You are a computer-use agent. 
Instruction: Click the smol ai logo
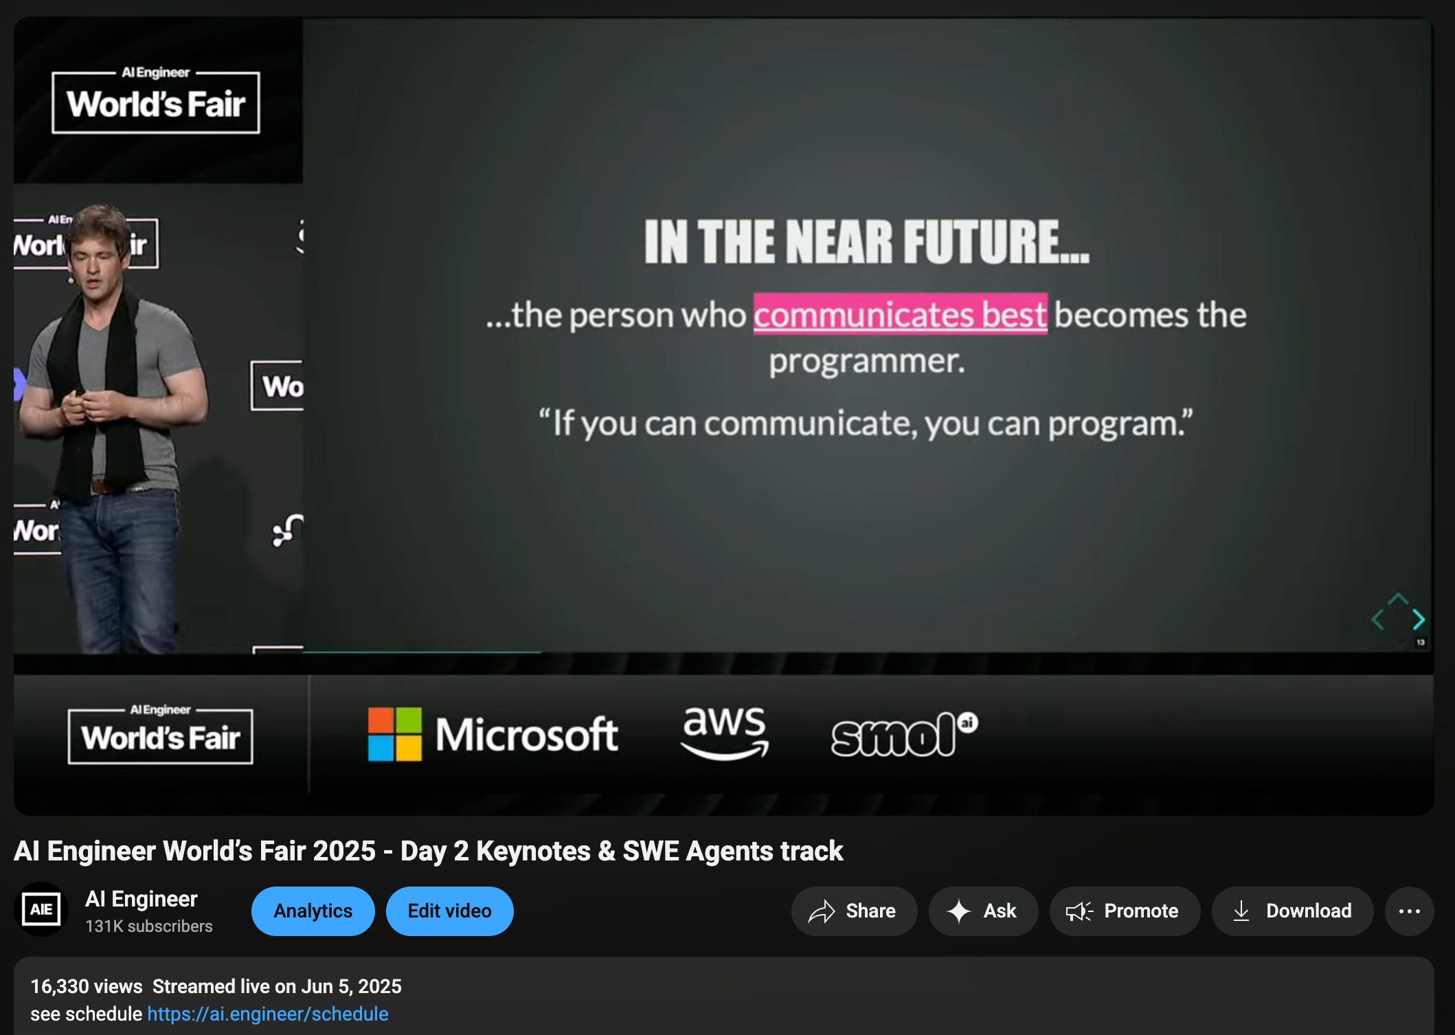click(903, 734)
